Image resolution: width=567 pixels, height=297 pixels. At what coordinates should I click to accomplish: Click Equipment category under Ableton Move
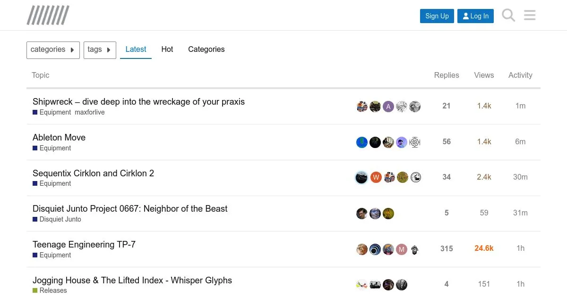(x=52, y=148)
